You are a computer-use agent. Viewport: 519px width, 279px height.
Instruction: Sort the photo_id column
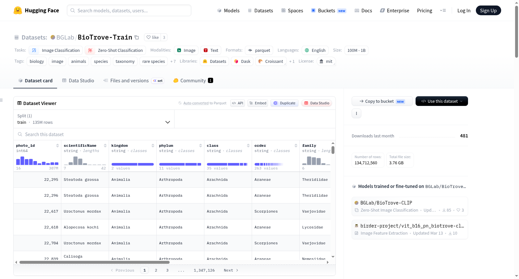coord(57,145)
